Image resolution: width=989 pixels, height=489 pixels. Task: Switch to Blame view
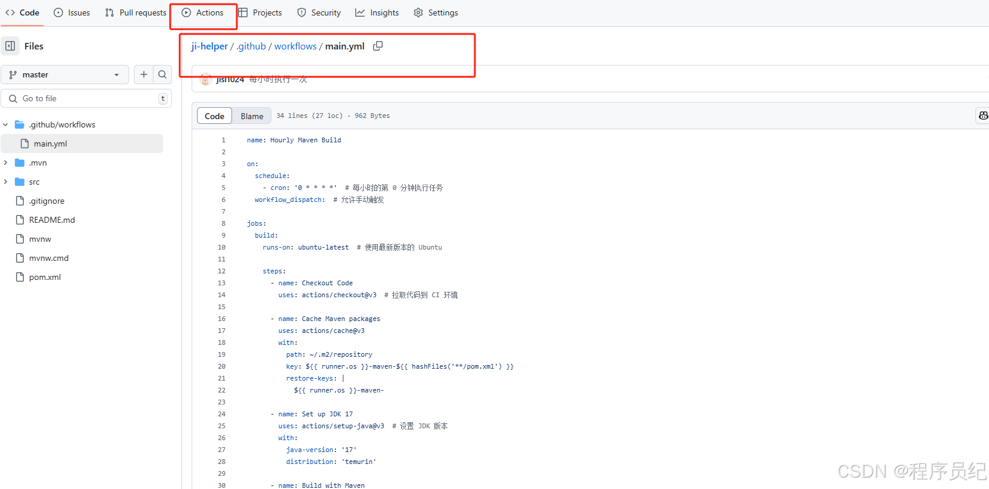[252, 116]
